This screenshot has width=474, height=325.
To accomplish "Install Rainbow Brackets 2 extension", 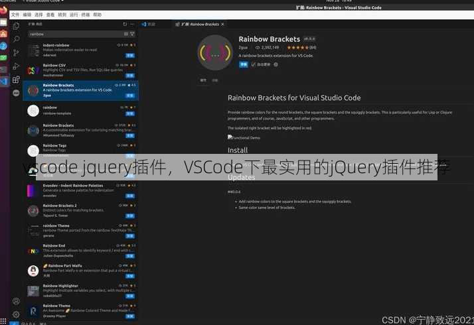I will pyautogui.click(x=130, y=216).
